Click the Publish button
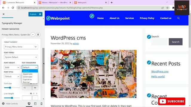191x107 pixels. (x=33, y=14)
